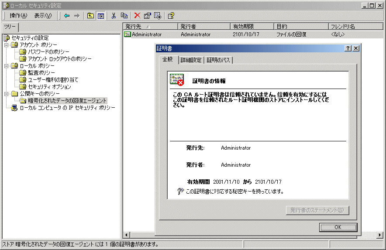386x250 pixels.
Task: Click the Administrator issuer cell in list
Action: coord(196,34)
